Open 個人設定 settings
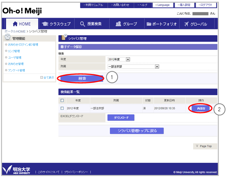The image size is (228, 177). [185, 5]
